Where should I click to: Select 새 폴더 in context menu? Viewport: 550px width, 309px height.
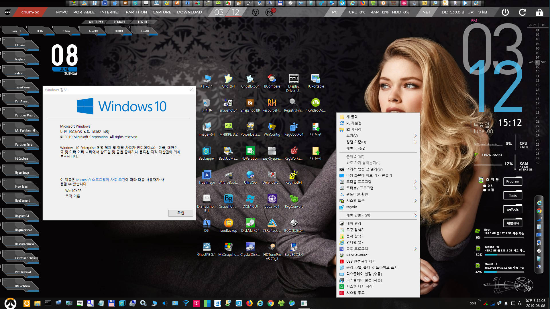click(378, 117)
